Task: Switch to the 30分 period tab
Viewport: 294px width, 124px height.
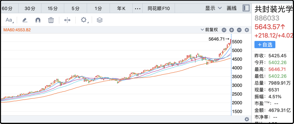Action: coord(30,8)
